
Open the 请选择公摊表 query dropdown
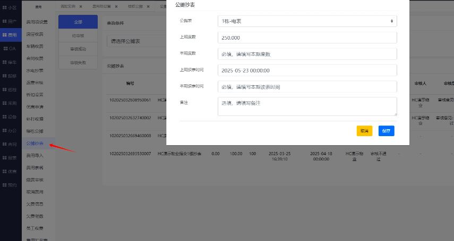(x=136, y=41)
